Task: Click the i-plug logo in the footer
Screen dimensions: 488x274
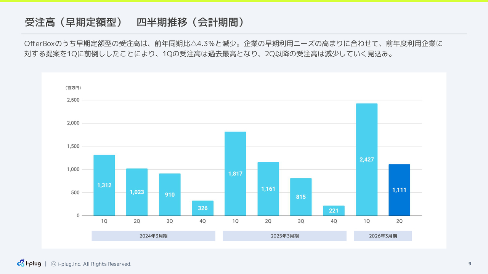Action: 29,263
